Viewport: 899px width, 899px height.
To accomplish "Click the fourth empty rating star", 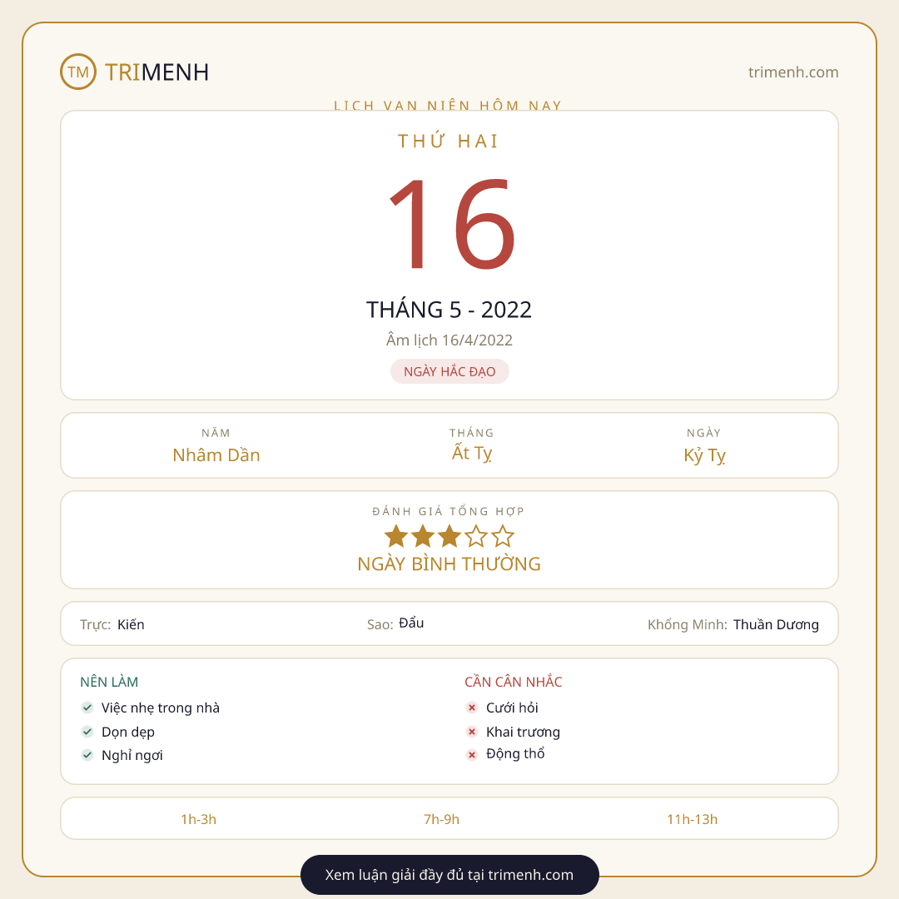I will 476,537.
